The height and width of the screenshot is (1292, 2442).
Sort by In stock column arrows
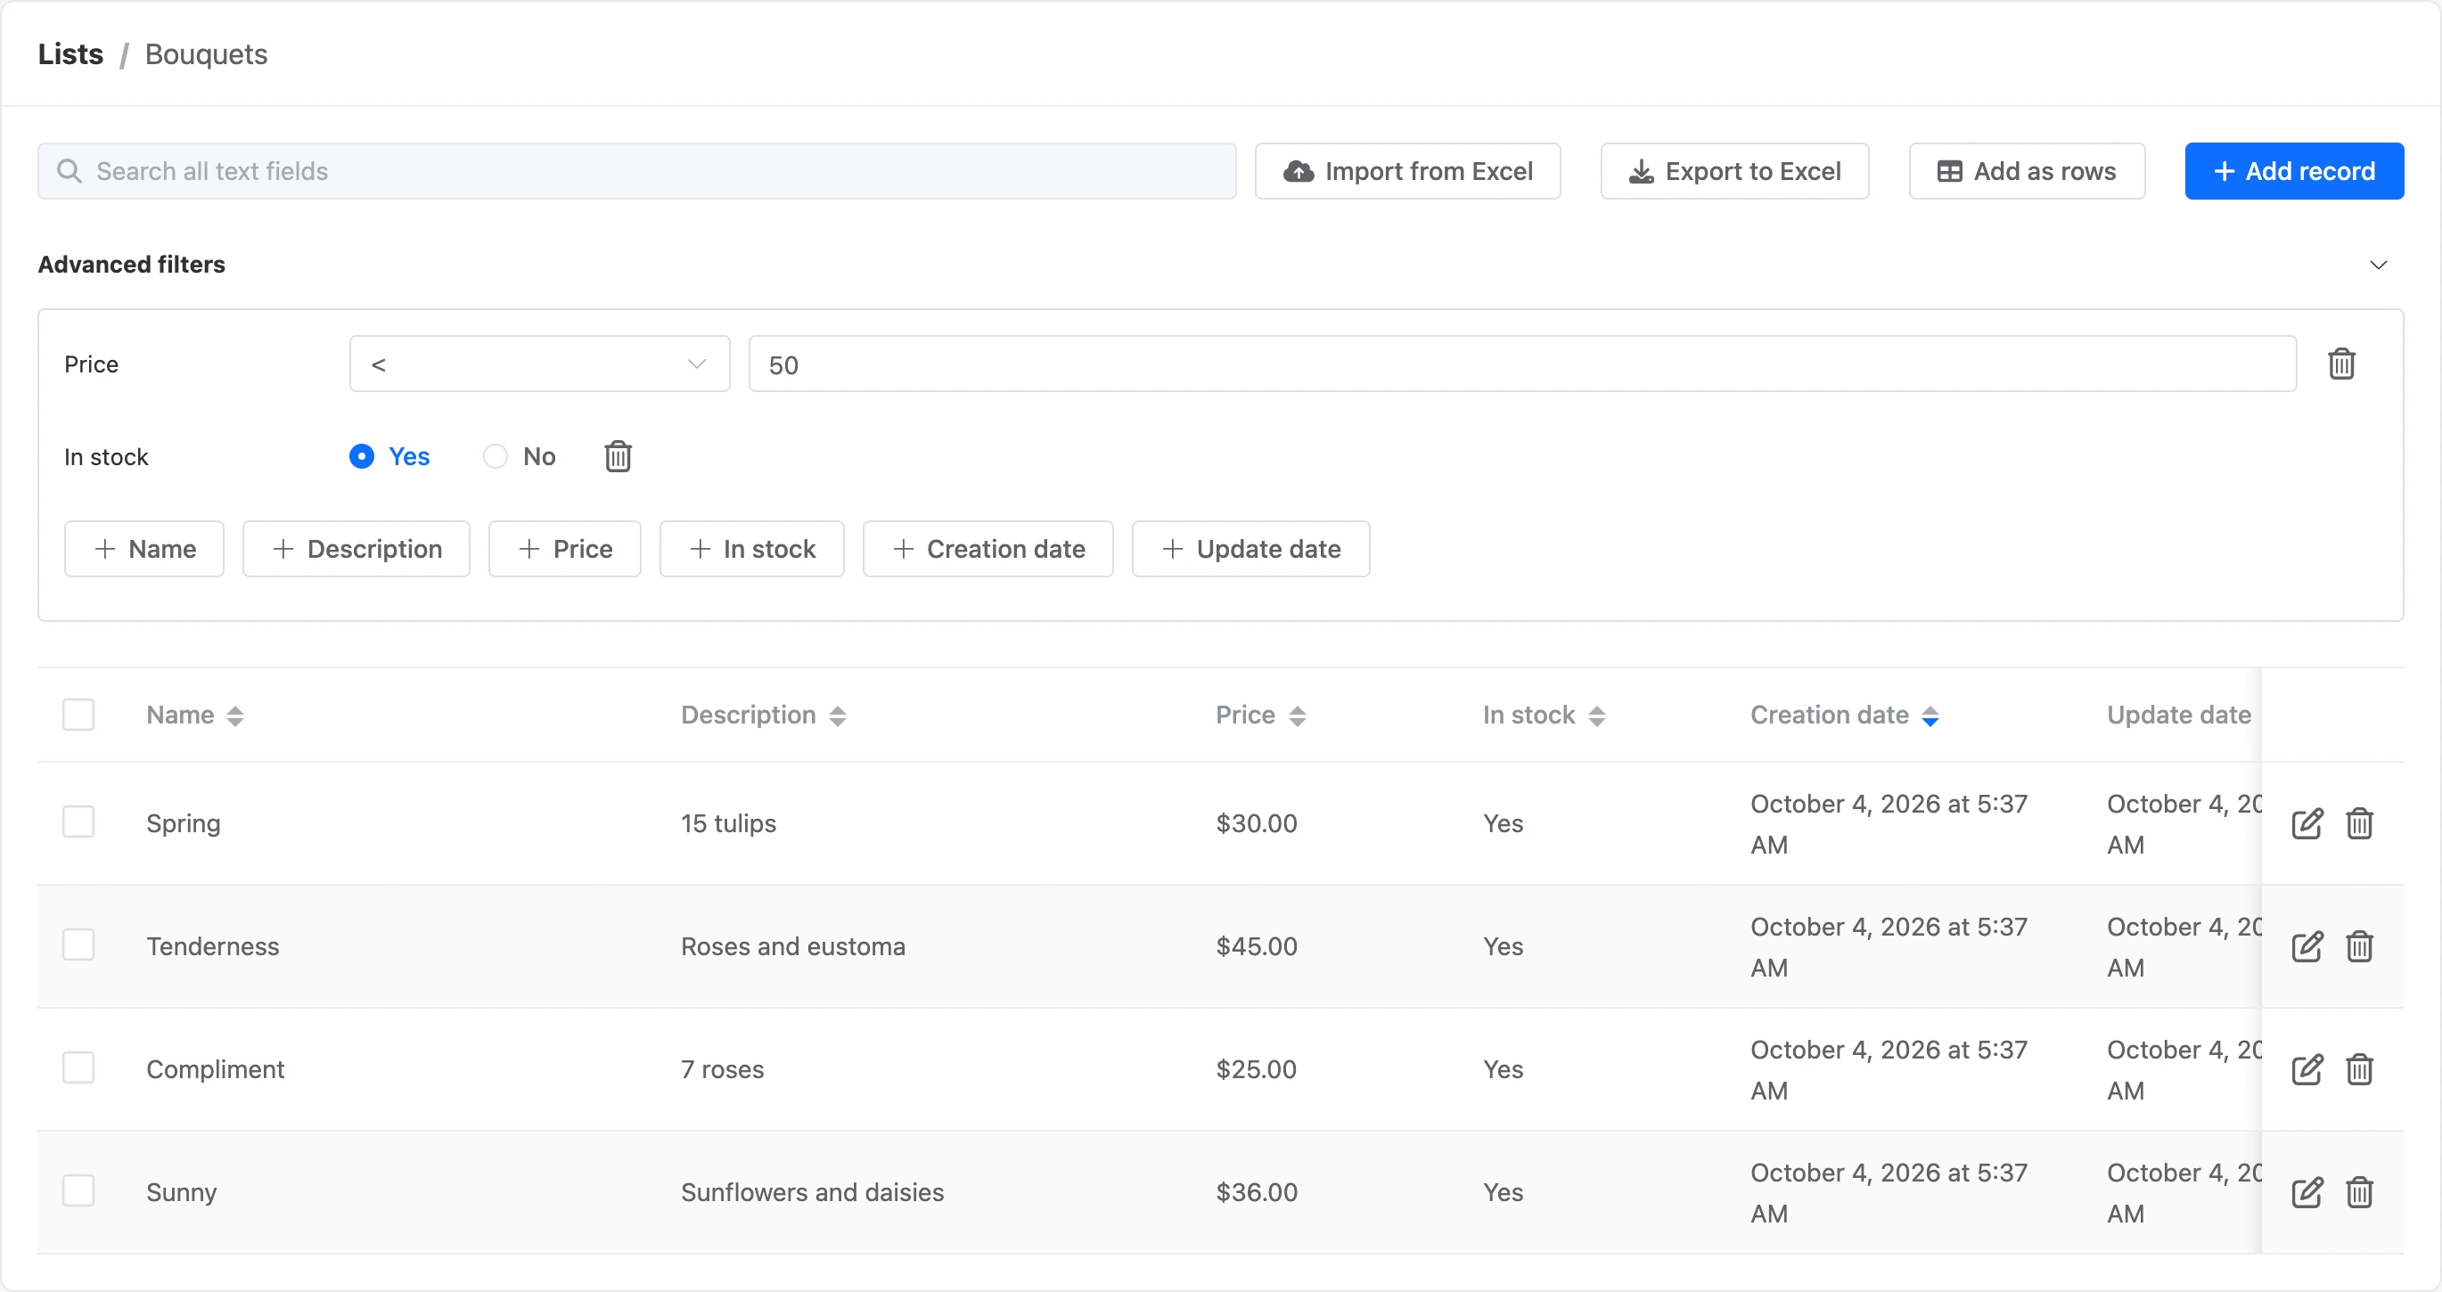[1597, 716]
